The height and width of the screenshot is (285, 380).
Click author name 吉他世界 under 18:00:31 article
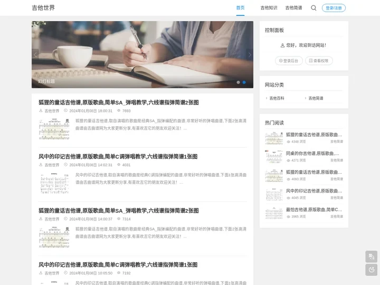click(52, 111)
